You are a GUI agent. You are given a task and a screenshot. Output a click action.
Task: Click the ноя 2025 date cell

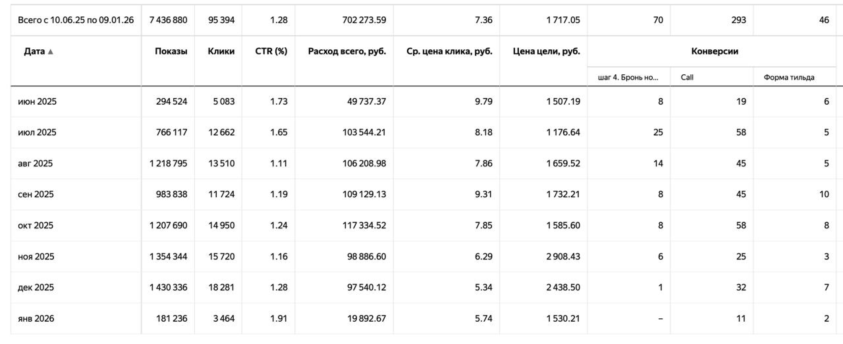[x=36, y=257]
